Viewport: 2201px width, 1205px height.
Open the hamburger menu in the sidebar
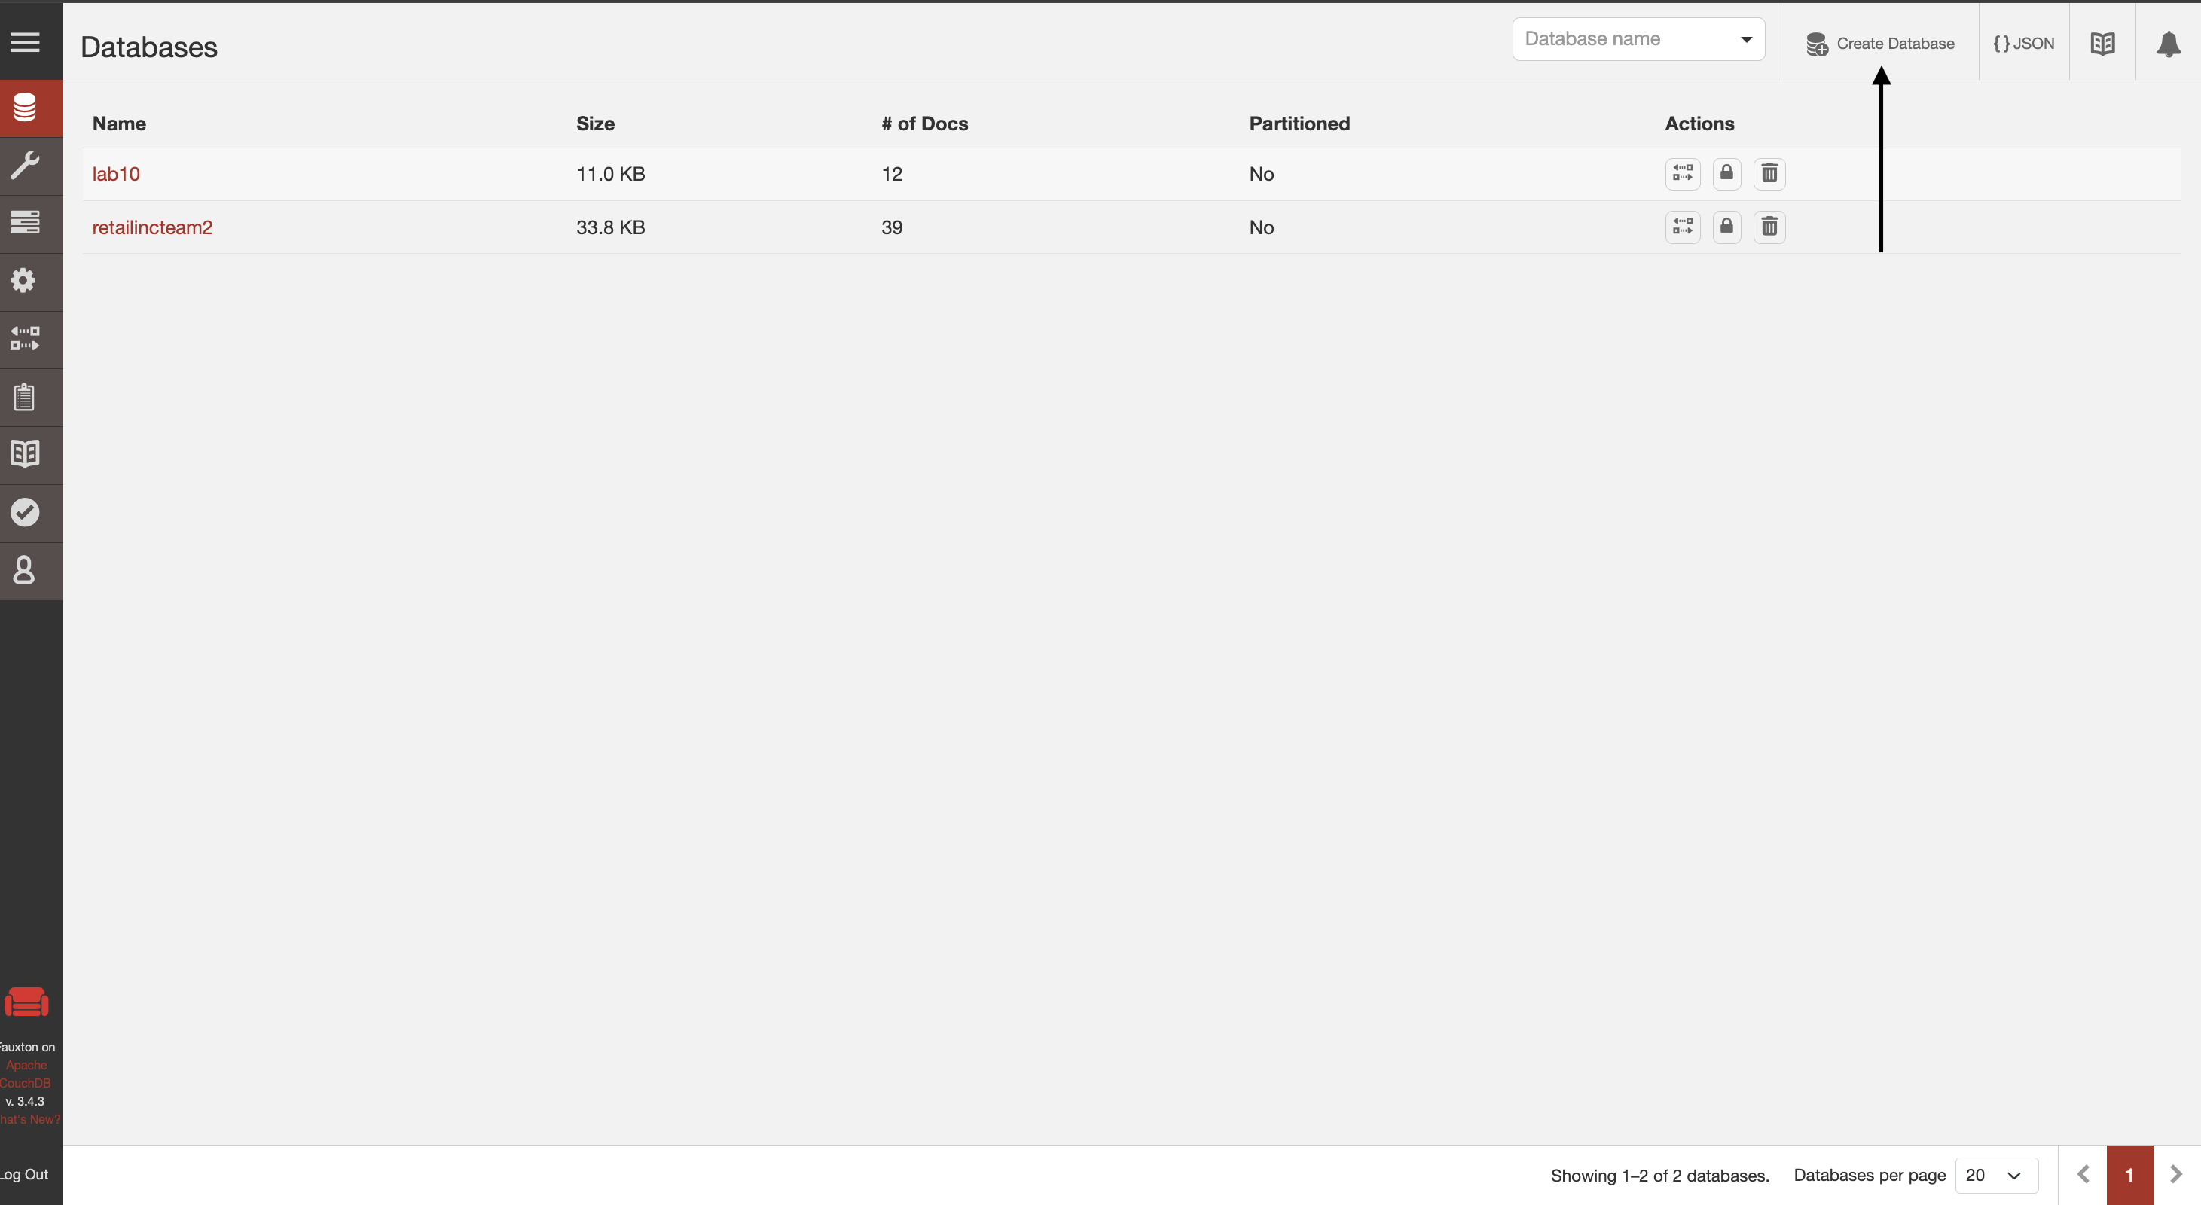25,42
